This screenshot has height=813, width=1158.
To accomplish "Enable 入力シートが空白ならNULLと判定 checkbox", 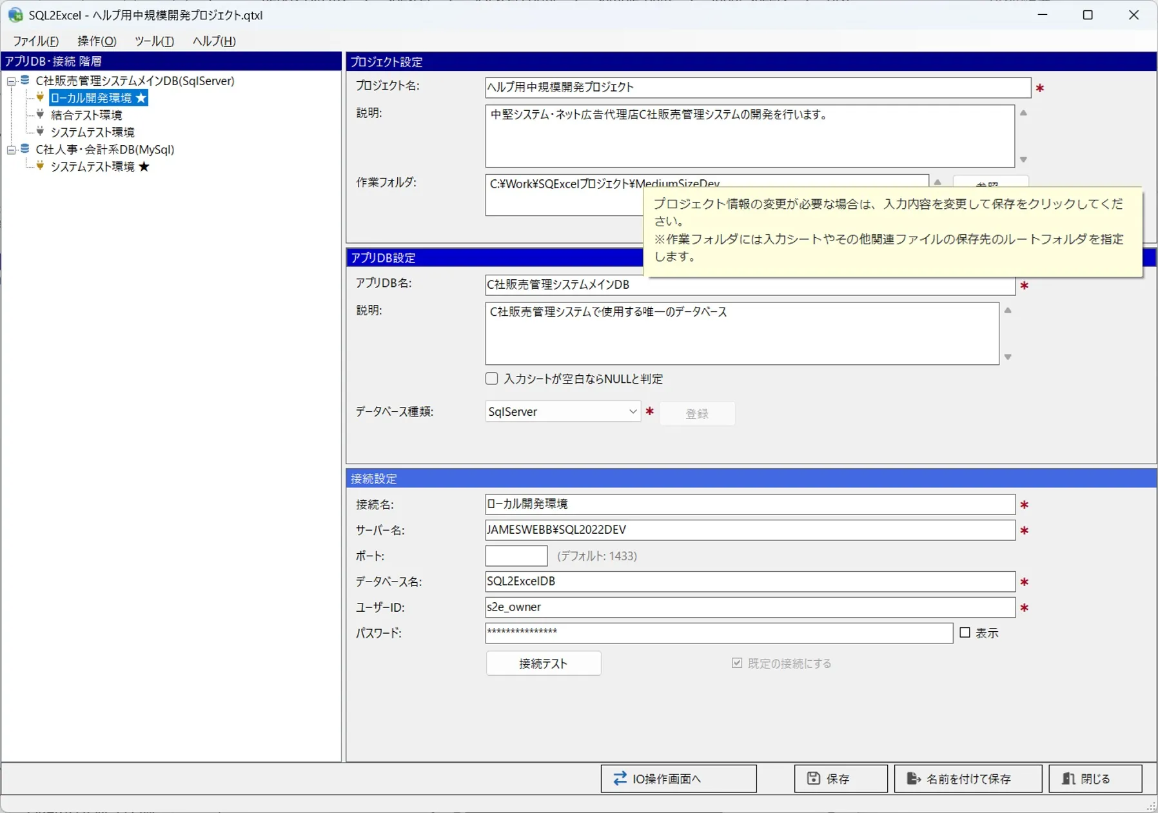I will click(x=492, y=378).
